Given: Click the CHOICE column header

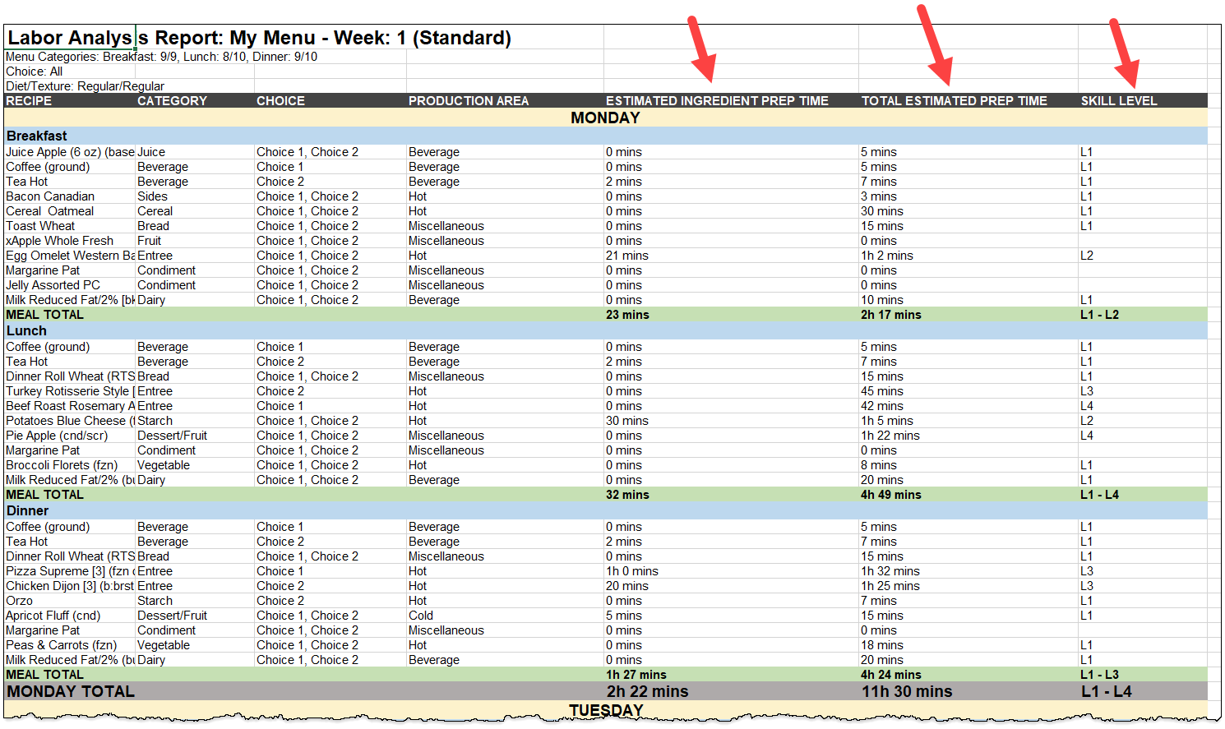Looking at the screenshot, I should tap(280, 101).
